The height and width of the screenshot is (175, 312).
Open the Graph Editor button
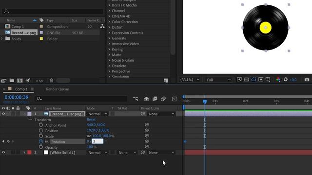[175, 99]
